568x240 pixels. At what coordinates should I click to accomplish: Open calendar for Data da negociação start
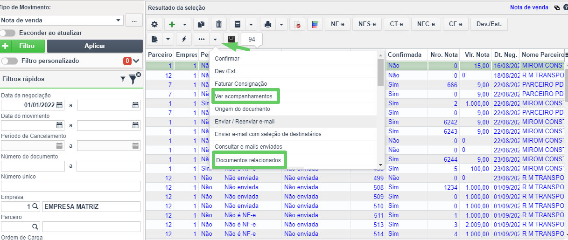tap(60, 105)
